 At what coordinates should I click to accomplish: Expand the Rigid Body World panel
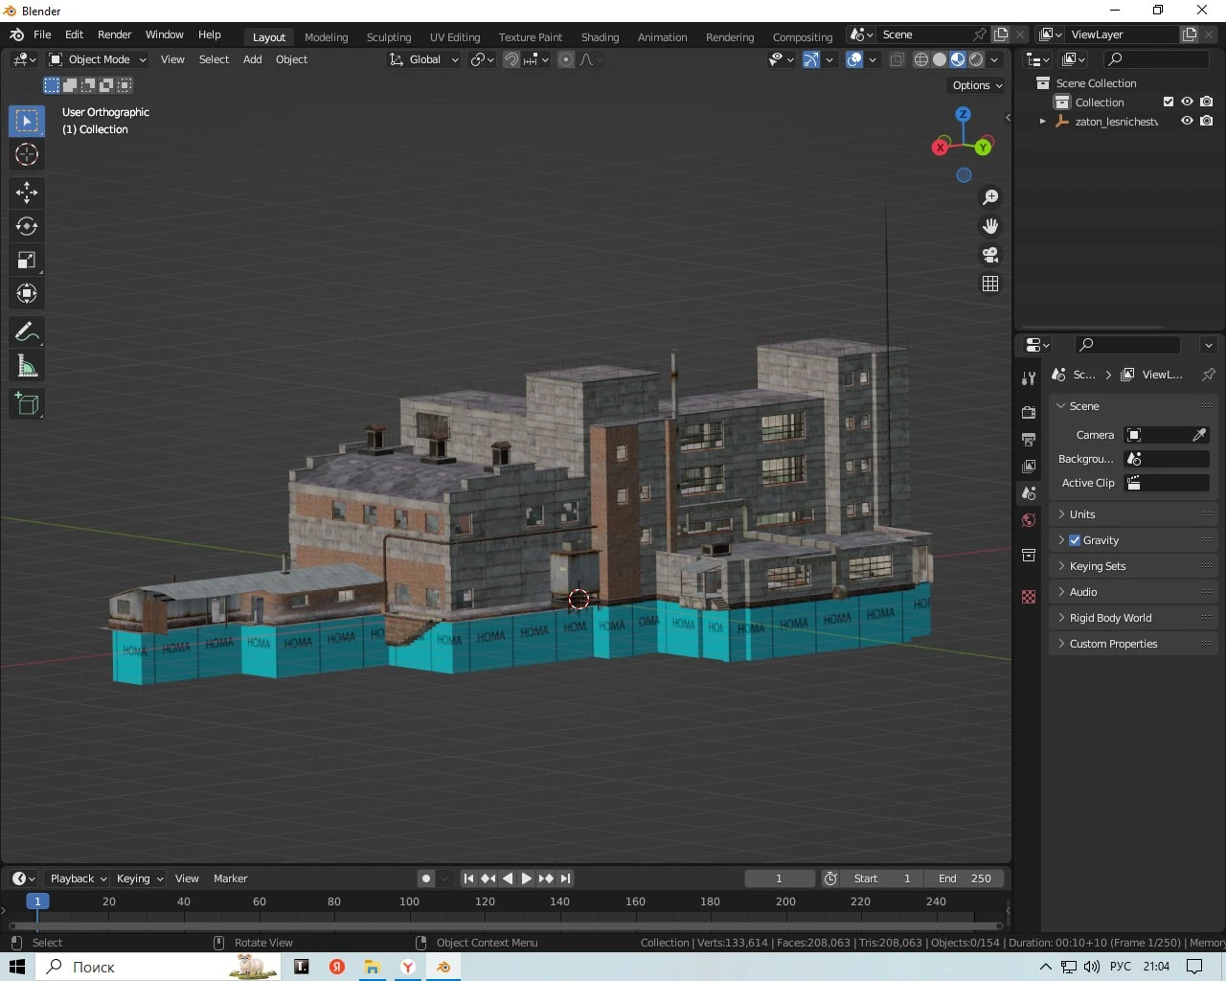pos(1110,618)
